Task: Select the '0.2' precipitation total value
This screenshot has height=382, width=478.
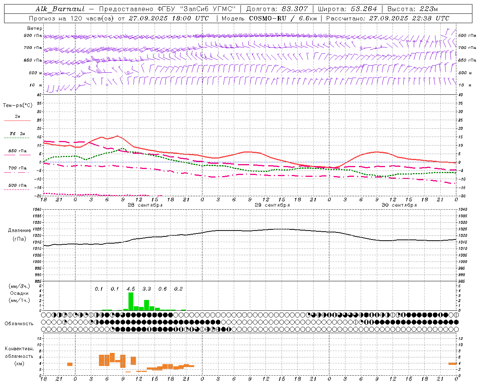Action: pyautogui.click(x=179, y=289)
